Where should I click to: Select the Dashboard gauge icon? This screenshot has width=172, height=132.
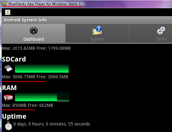tap(34, 31)
